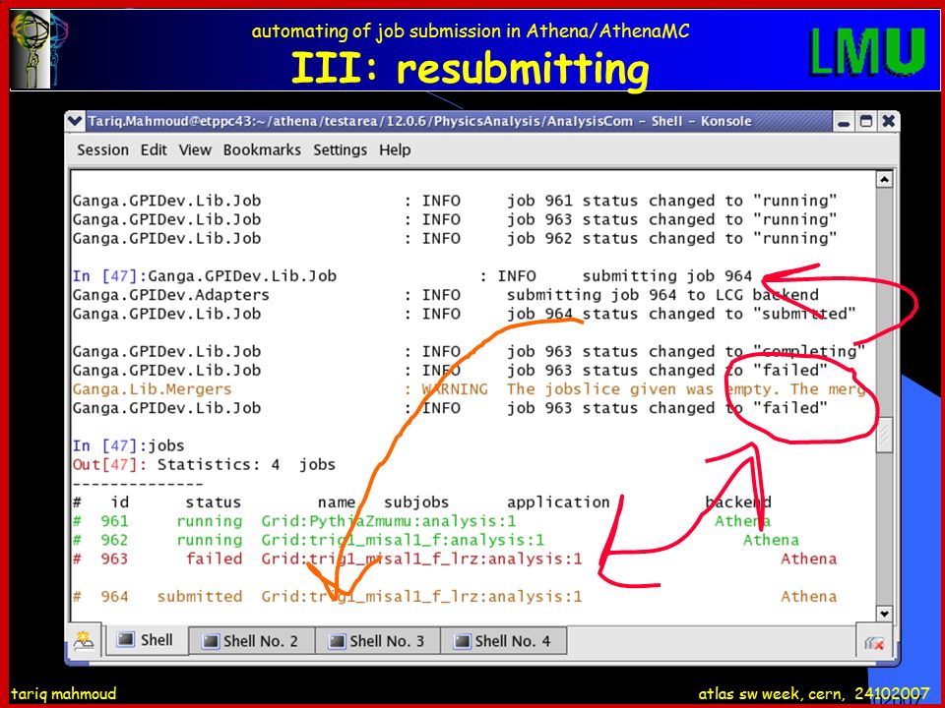Click the Shell No. 2 tab icon
The image size is (945, 708).
click(x=211, y=641)
